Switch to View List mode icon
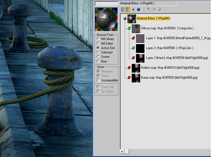The width and height of the screenshot is (213, 157). tap(123, 10)
